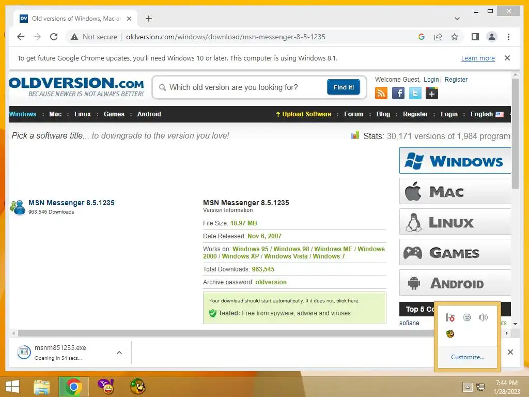Click the Find It! button
The image size is (529, 397).
(344, 87)
